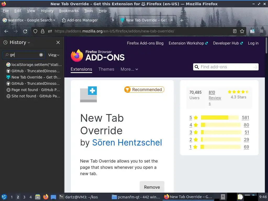
Task: Switch to the Add-ons Manager tab
Action: coord(86,20)
